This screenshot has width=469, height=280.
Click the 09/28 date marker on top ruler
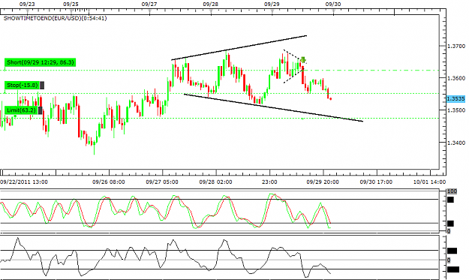click(211, 5)
